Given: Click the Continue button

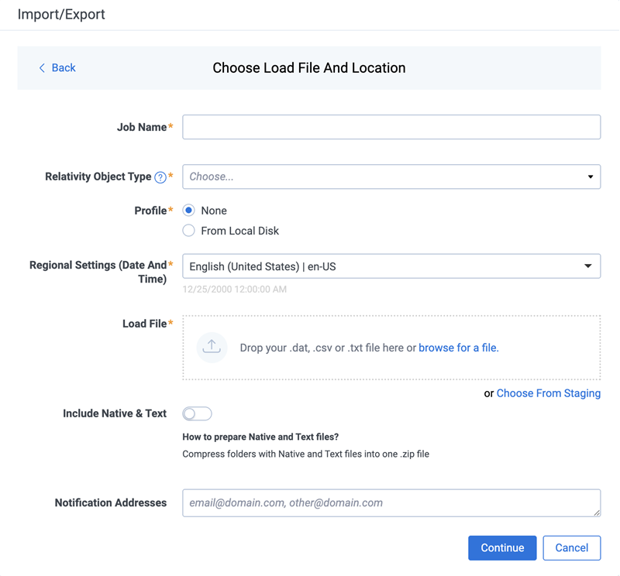Looking at the screenshot, I should coord(502,547).
